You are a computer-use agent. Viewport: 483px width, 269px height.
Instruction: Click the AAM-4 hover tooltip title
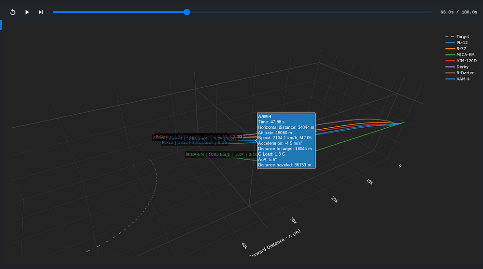tap(265, 117)
